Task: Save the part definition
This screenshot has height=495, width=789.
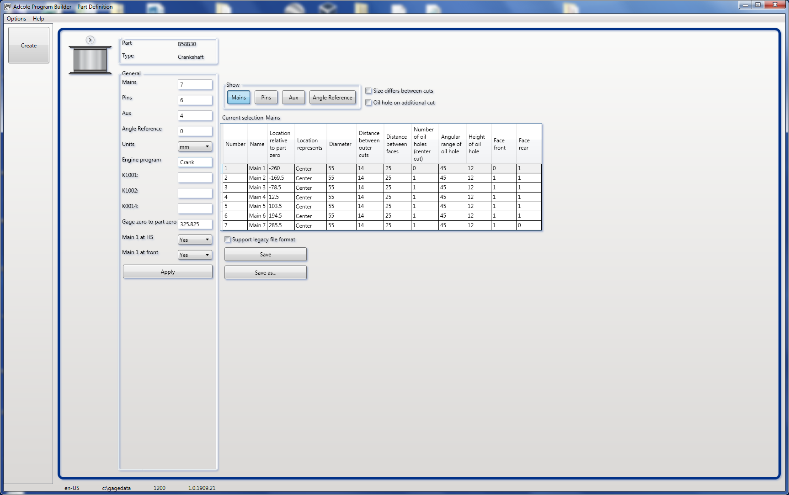Action: [265, 254]
